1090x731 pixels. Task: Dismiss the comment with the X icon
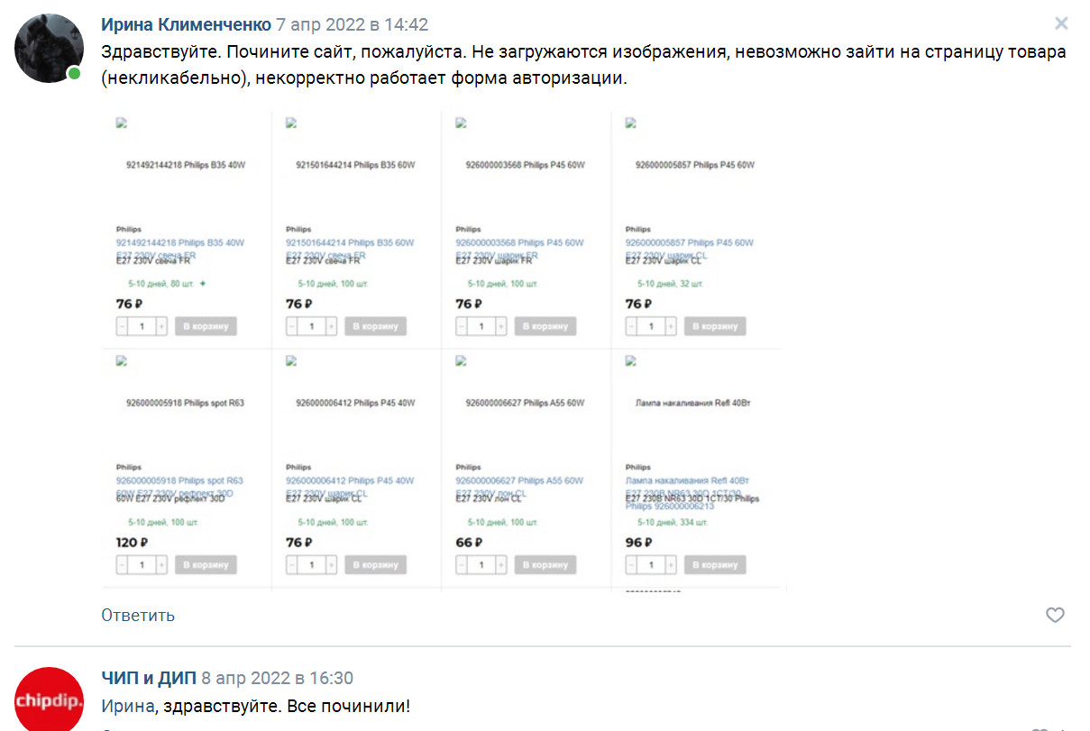pyautogui.click(x=1061, y=23)
